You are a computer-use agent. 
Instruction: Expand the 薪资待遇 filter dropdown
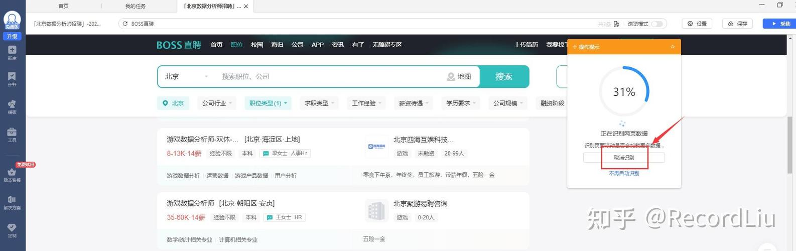[414, 103]
